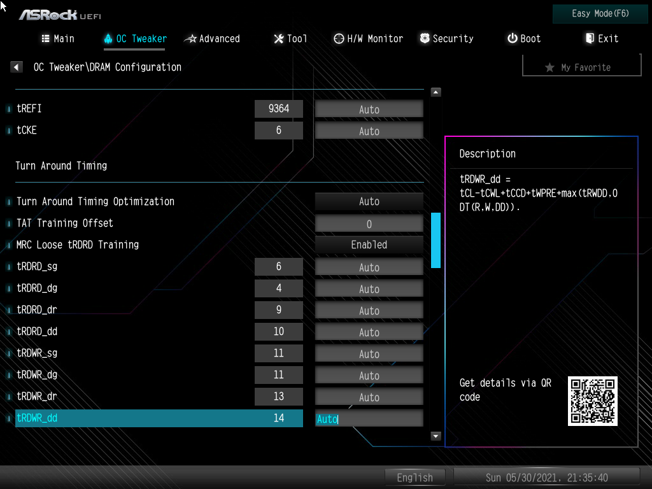Select the tRDRD_sg row label
652x489 pixels.
coord(36,267)
